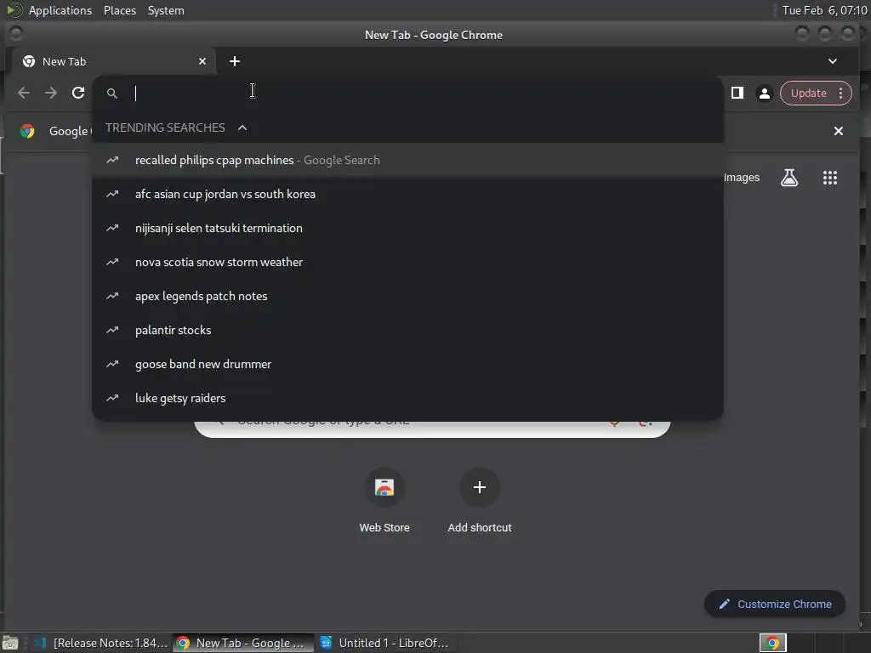This screenshot has width=871, height=653.
Task: Click the trending icon beside palantir stocks
Action: (112, 330)
